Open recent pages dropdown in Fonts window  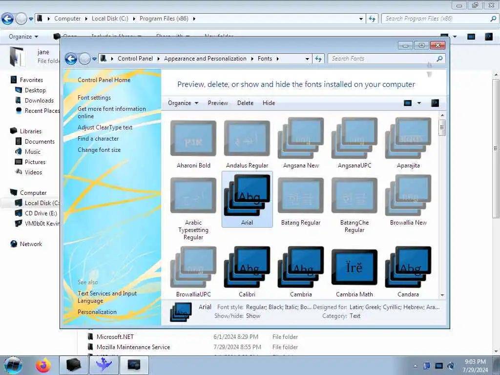point(94,59)
